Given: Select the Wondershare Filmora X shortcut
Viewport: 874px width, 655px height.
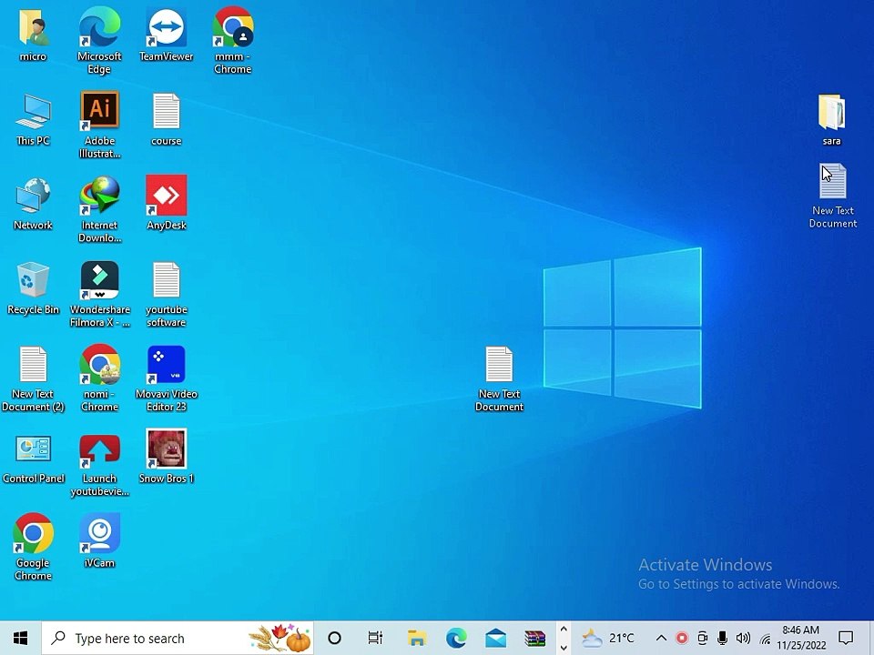Looking at the screenshot, I should point(99,294).
